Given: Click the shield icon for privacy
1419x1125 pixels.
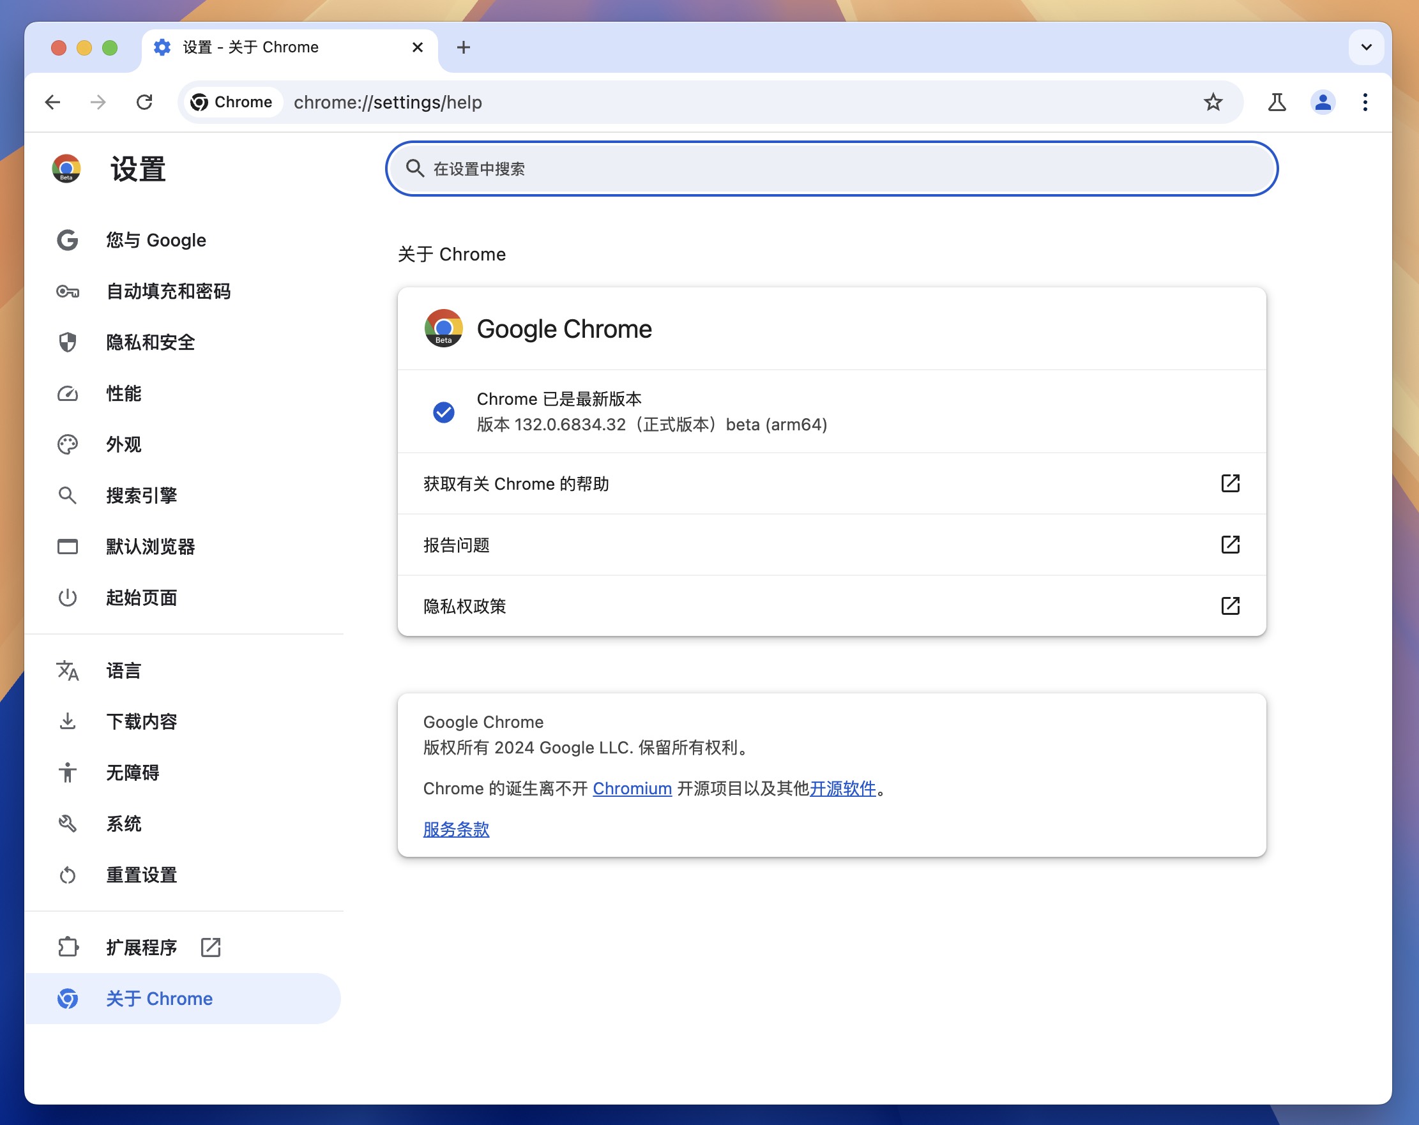Looking at the screenshot, I should point(67,342).
